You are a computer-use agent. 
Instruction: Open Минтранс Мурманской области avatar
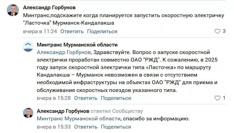pyautogui.click(x=28, y=46)
